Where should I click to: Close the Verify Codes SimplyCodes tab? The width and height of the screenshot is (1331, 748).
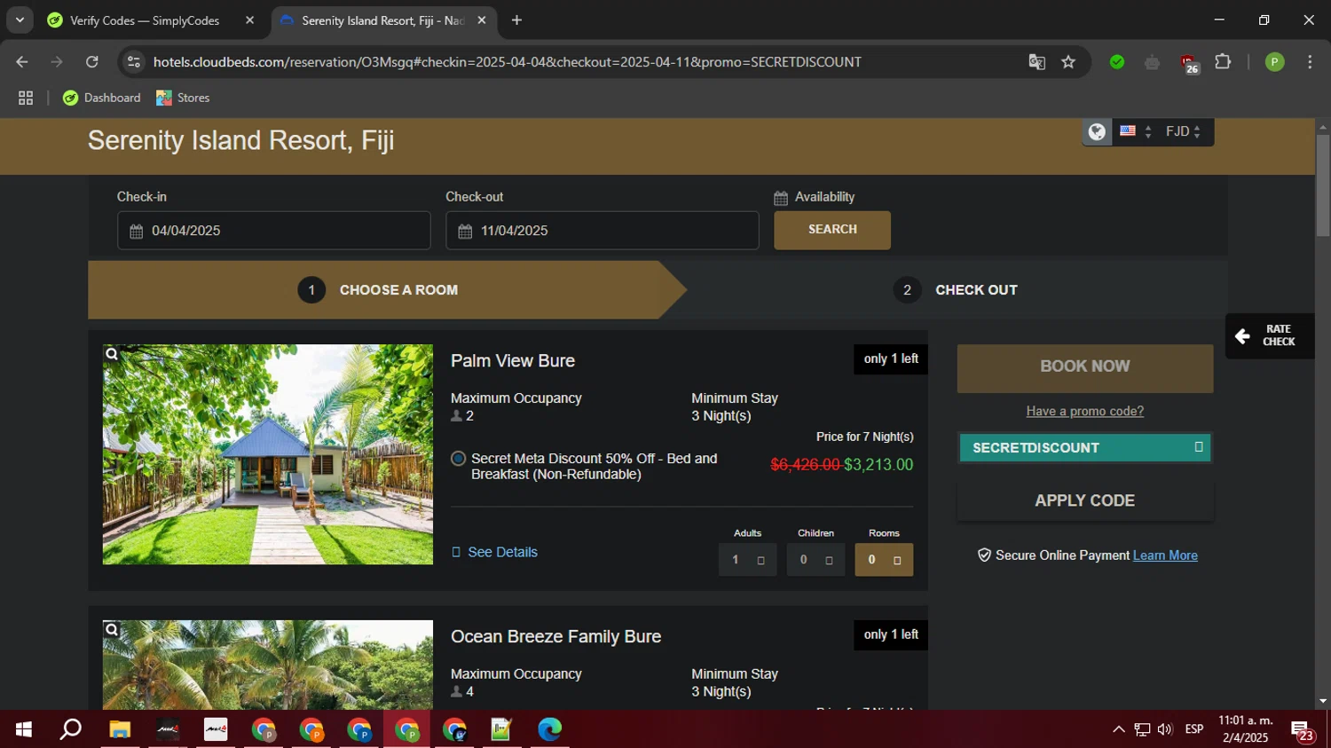(249, 20)
